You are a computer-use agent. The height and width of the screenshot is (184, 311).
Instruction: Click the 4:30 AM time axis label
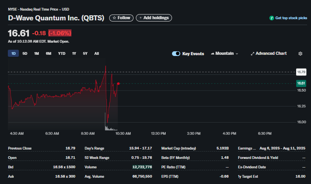(16, 133)
